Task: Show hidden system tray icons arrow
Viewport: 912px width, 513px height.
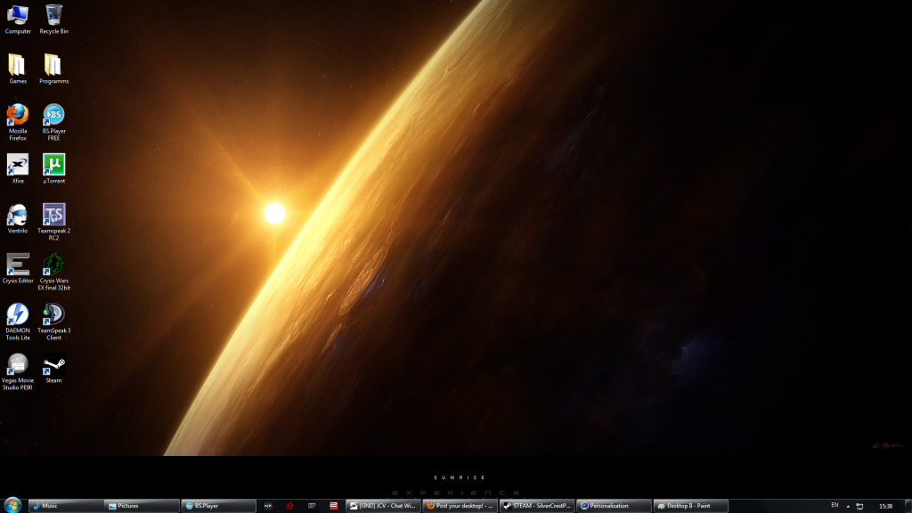Action: pyautogui.click(x=847, y=506)
